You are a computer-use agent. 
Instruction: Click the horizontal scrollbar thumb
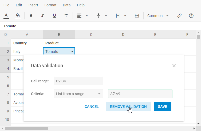26,128
